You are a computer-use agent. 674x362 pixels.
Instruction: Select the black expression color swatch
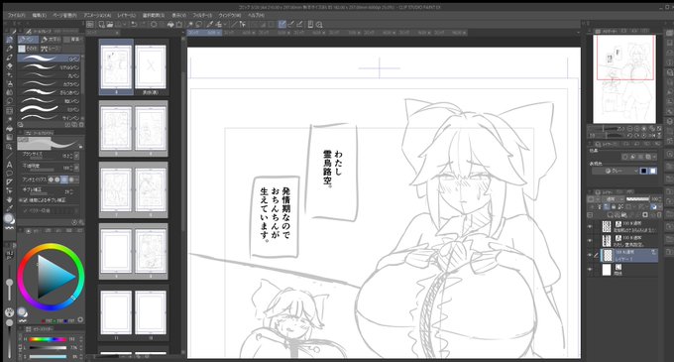[644, 171]
